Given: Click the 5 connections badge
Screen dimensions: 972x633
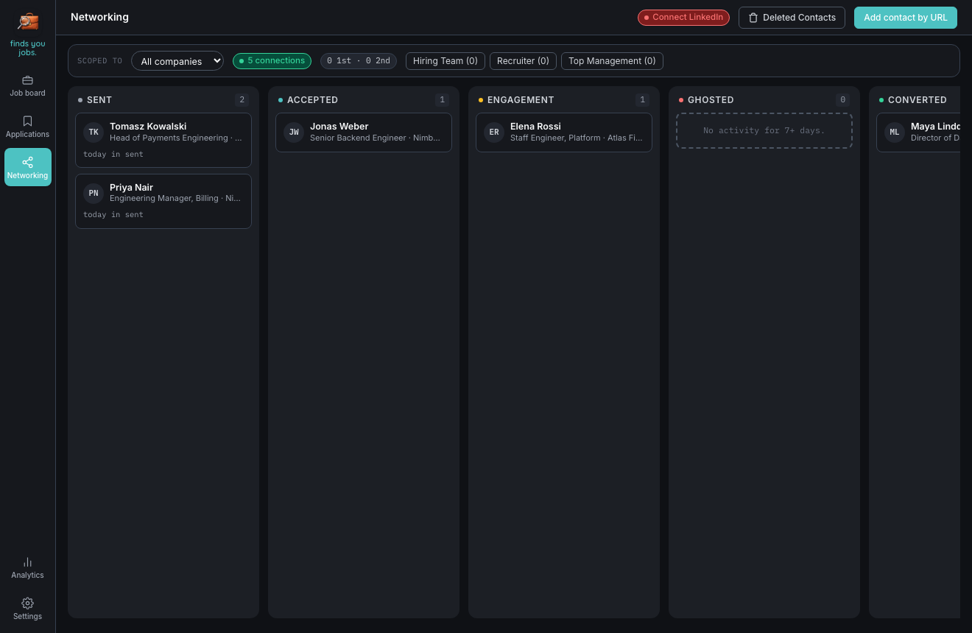Looking at the screenshot, I should coord(272,61).
